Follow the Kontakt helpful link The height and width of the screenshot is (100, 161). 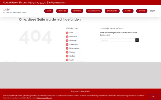point(72,56)
